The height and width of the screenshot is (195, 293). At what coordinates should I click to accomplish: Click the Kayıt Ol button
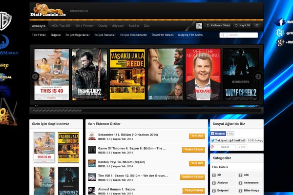pyautogui.click(x=242, y=25)
